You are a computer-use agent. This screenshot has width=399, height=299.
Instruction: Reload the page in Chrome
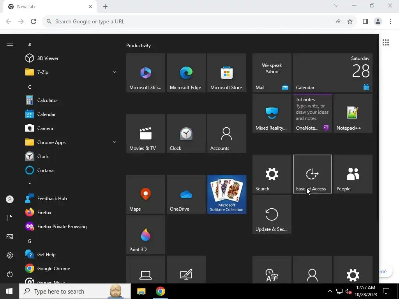[34, 22]
